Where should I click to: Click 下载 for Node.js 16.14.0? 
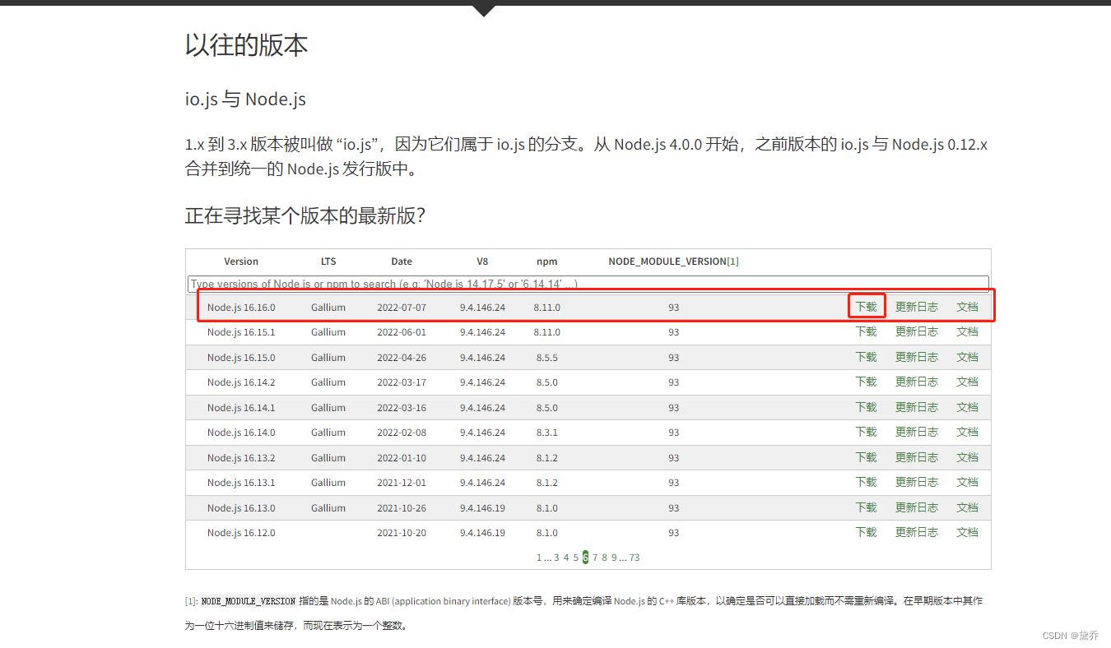(x=866, y=433)
